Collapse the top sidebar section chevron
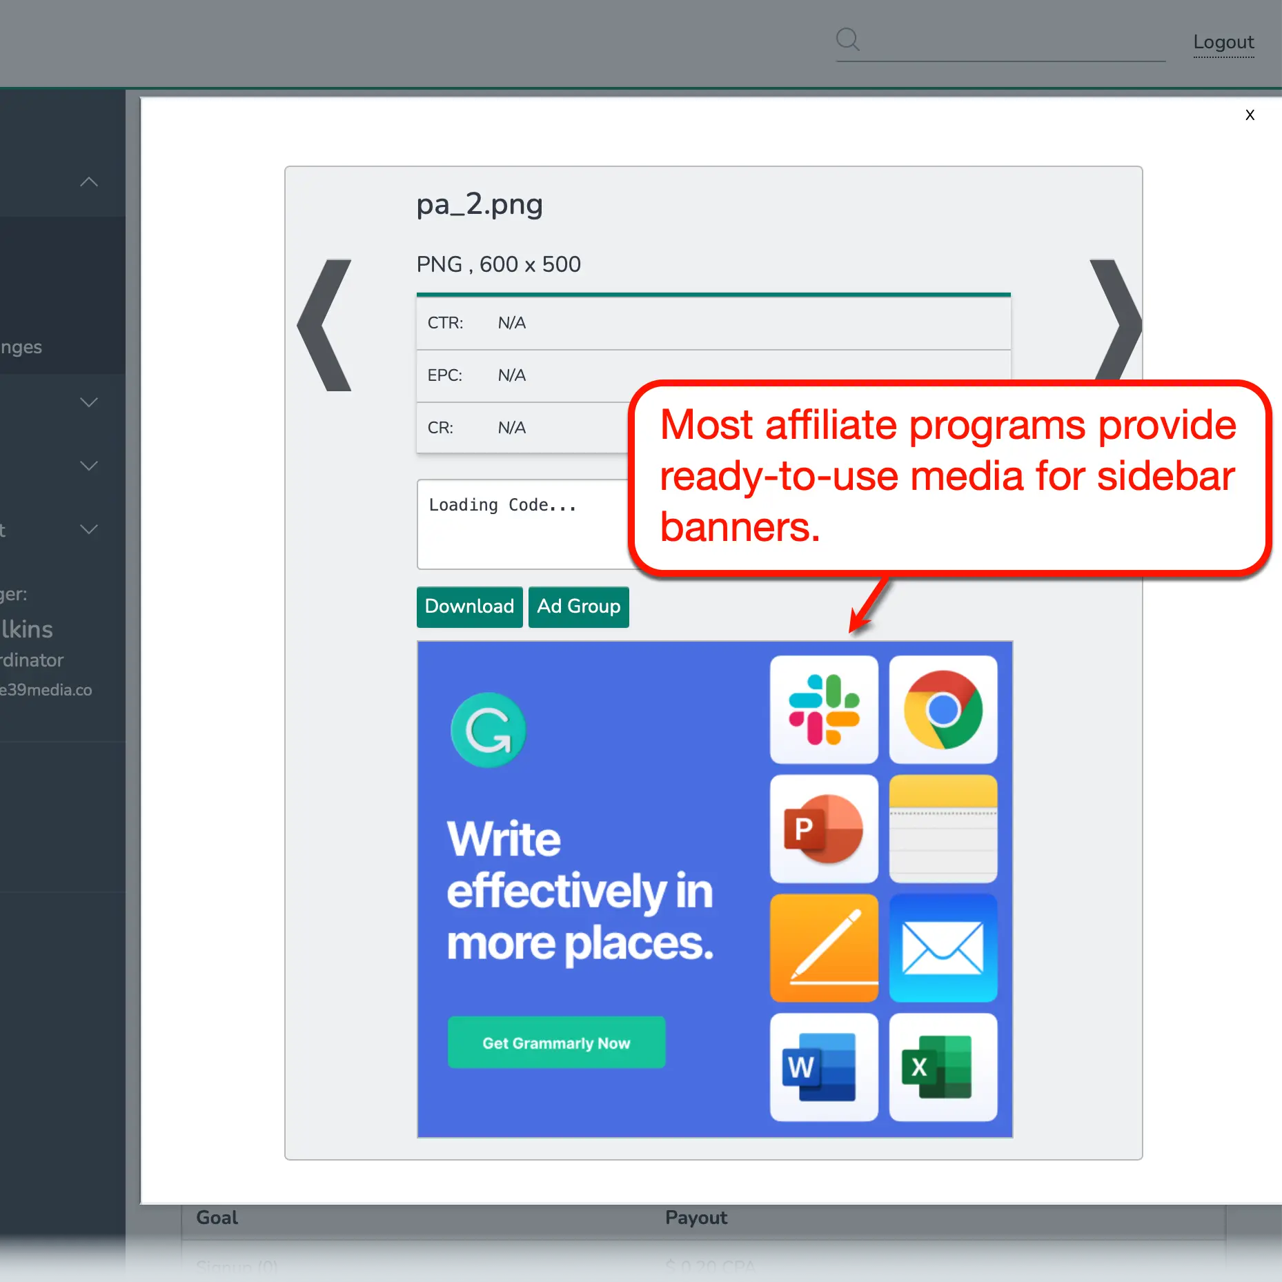The width and height of the screenshot is (1282, 1282). coord(89,182)
